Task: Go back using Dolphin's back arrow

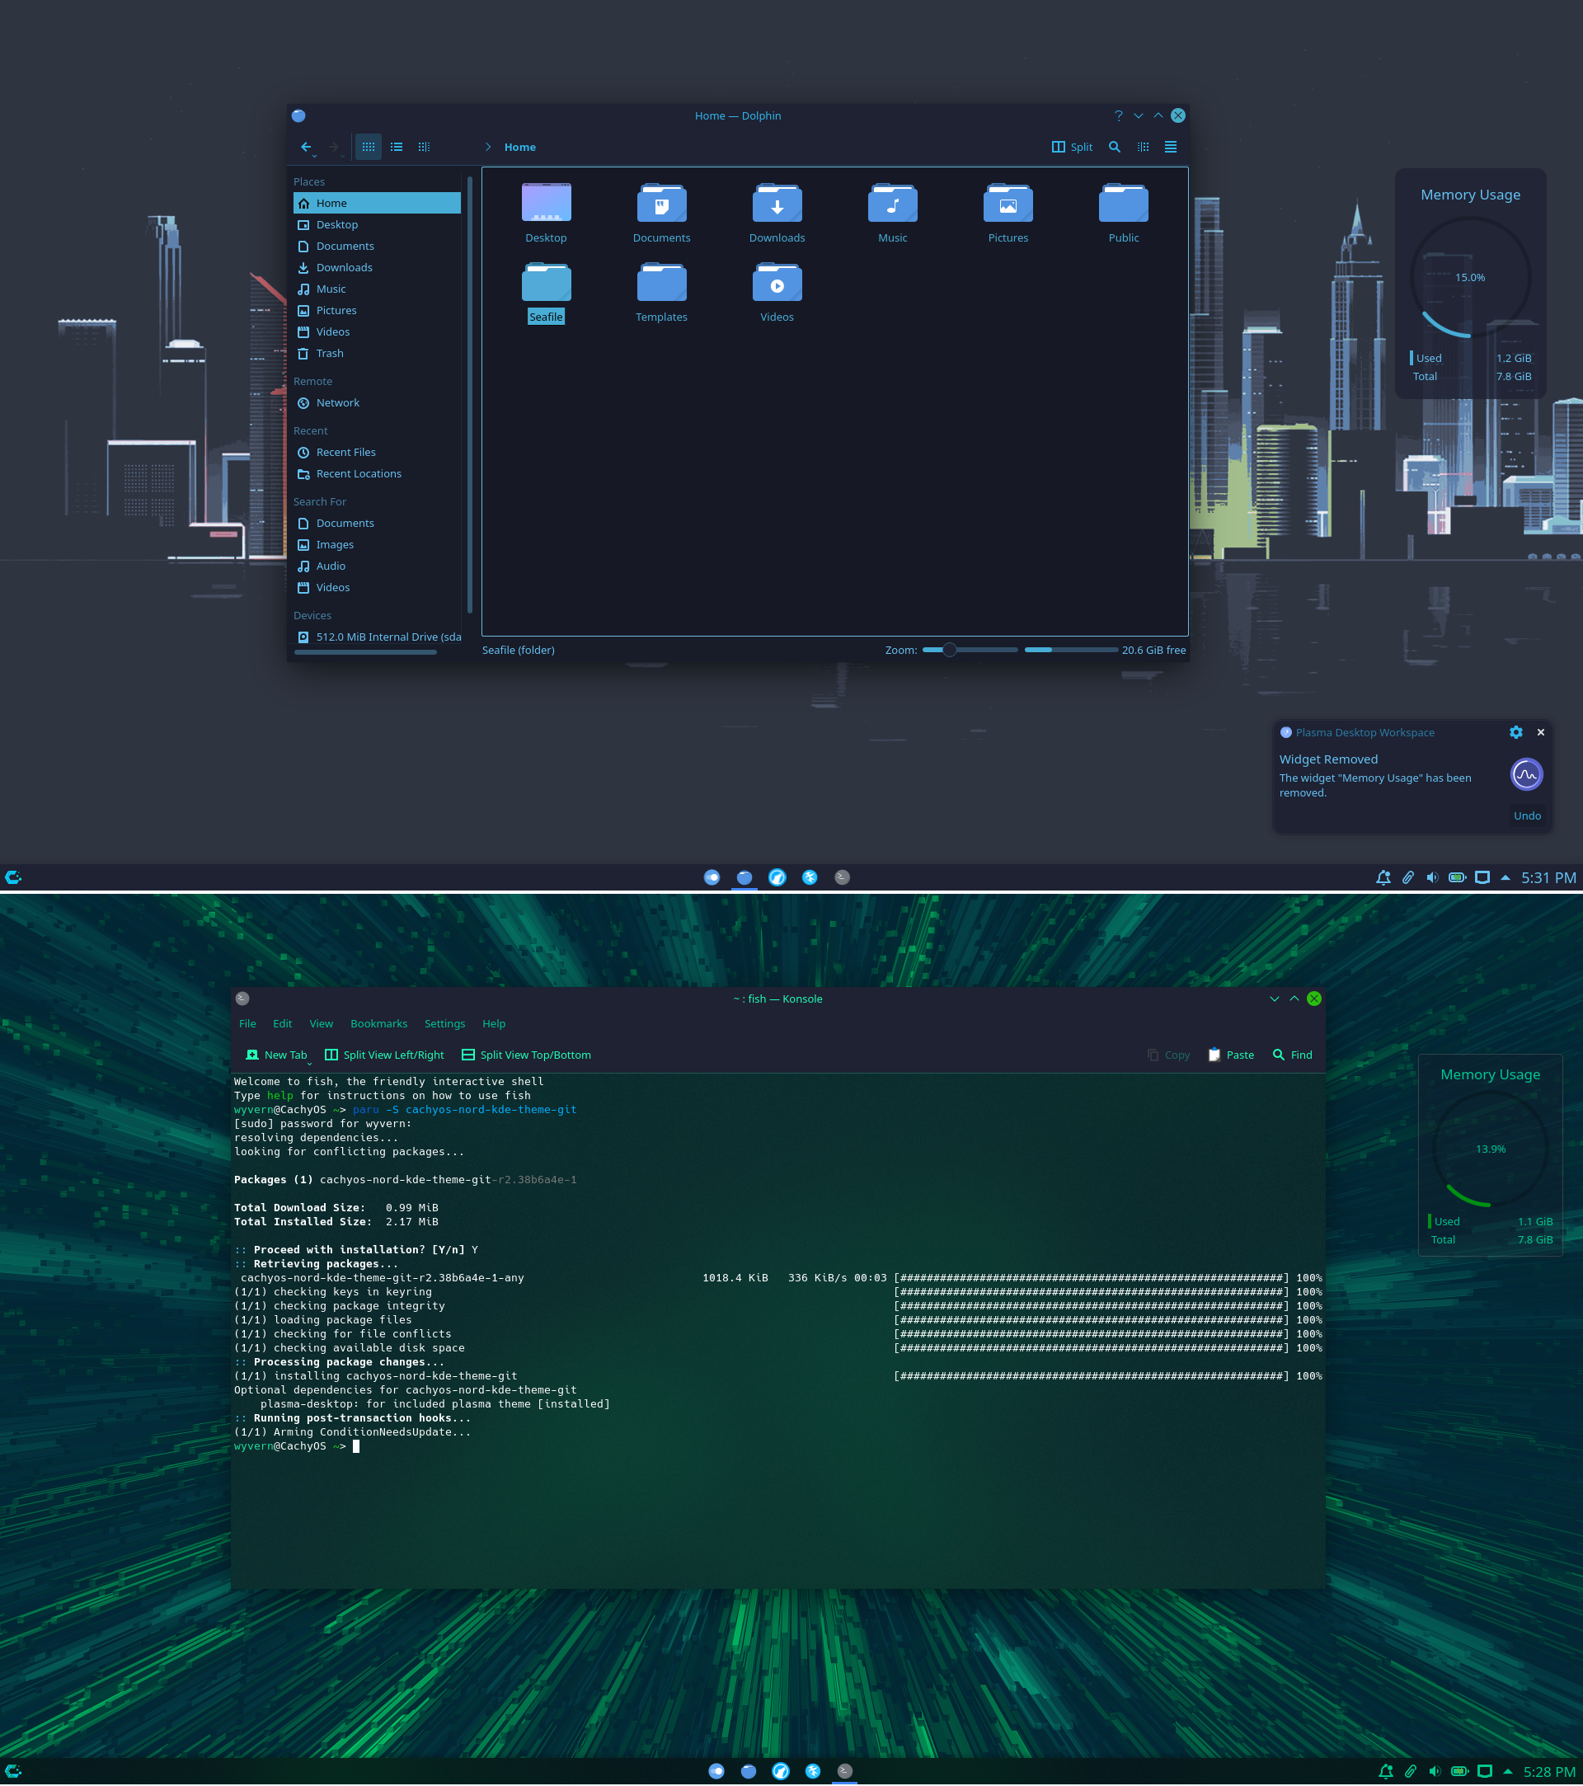Action: pos(306,147)
